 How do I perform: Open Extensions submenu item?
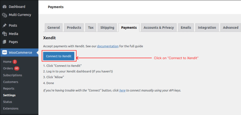click(x=11, y=108)
